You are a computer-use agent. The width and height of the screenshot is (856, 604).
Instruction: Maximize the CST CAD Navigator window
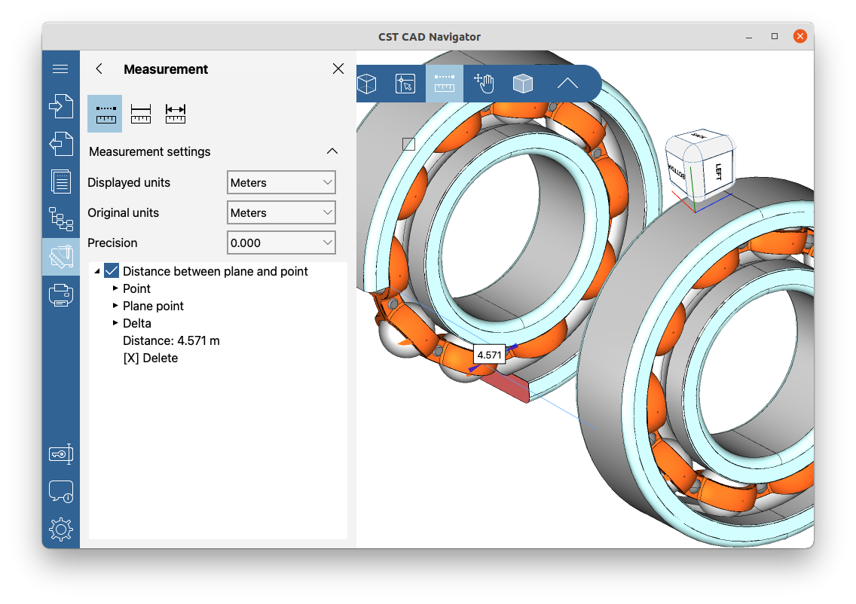774,36
